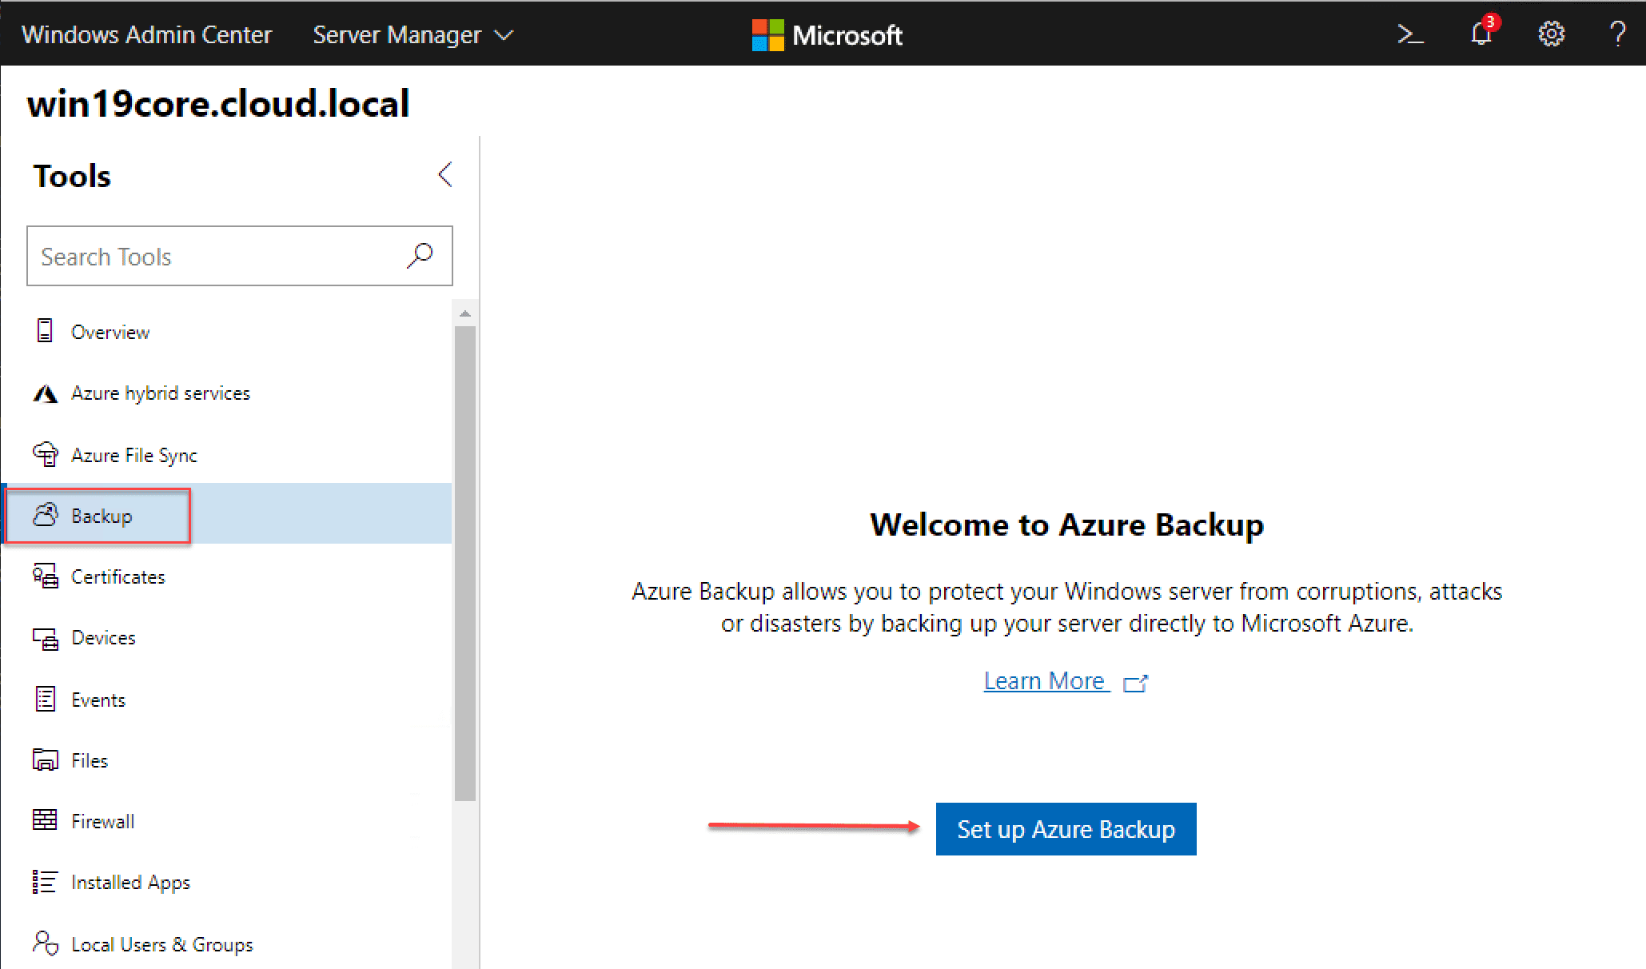This screenshot has width=1646, height=969.
Task: Collapse the Tools pane with the chevron
Action: point(445,174)
